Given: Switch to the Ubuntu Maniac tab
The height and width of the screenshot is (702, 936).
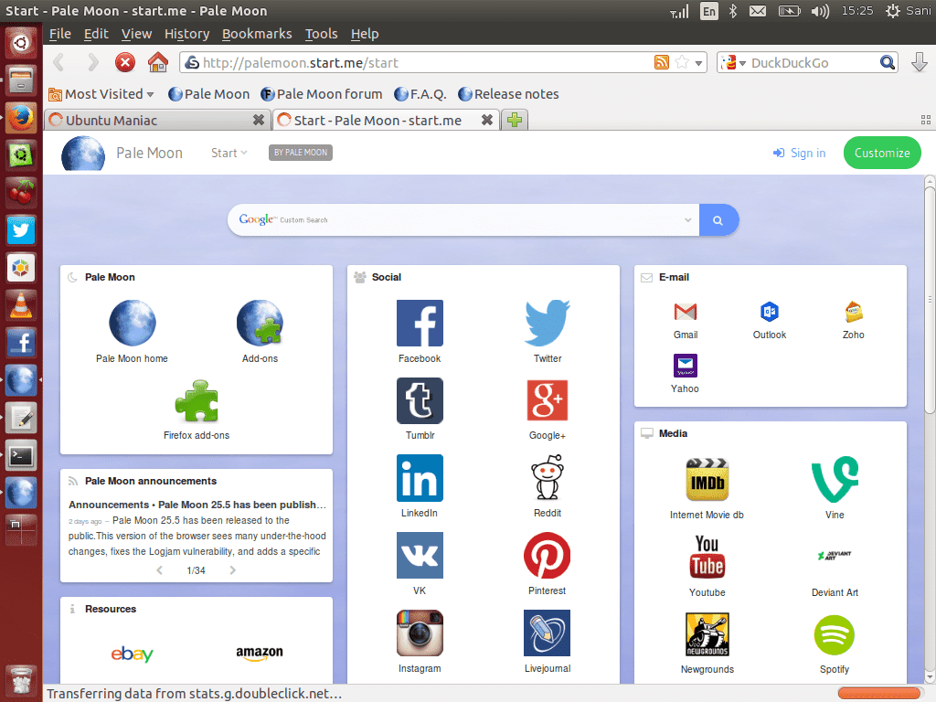Looking at the screenshot, I should 157,120.
